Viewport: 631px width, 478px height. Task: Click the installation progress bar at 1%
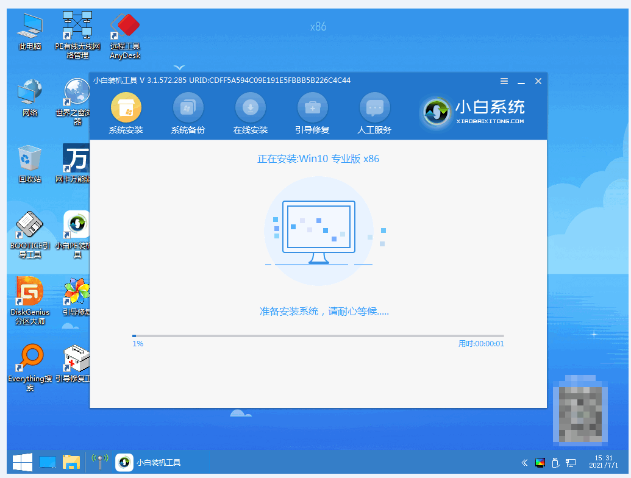[317, 335]
